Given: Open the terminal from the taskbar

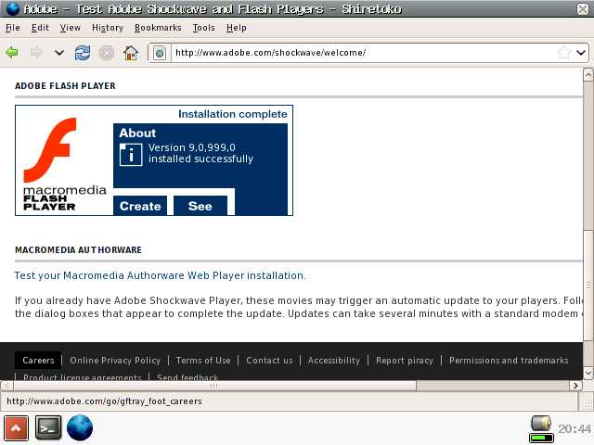Looking at the screenshot, I should pyautogui.click(x=48, y=427).
